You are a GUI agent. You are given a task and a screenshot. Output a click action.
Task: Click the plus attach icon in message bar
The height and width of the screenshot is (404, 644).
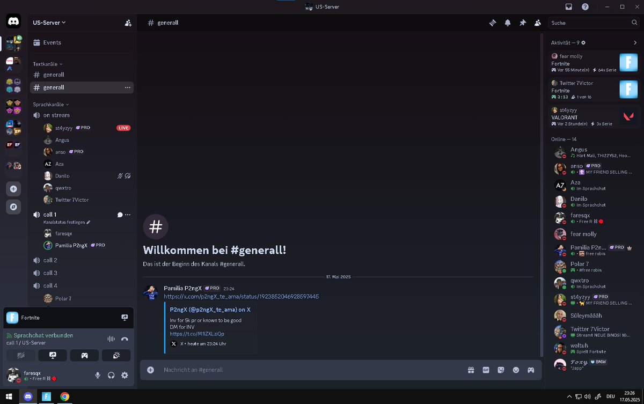[151, 370]
